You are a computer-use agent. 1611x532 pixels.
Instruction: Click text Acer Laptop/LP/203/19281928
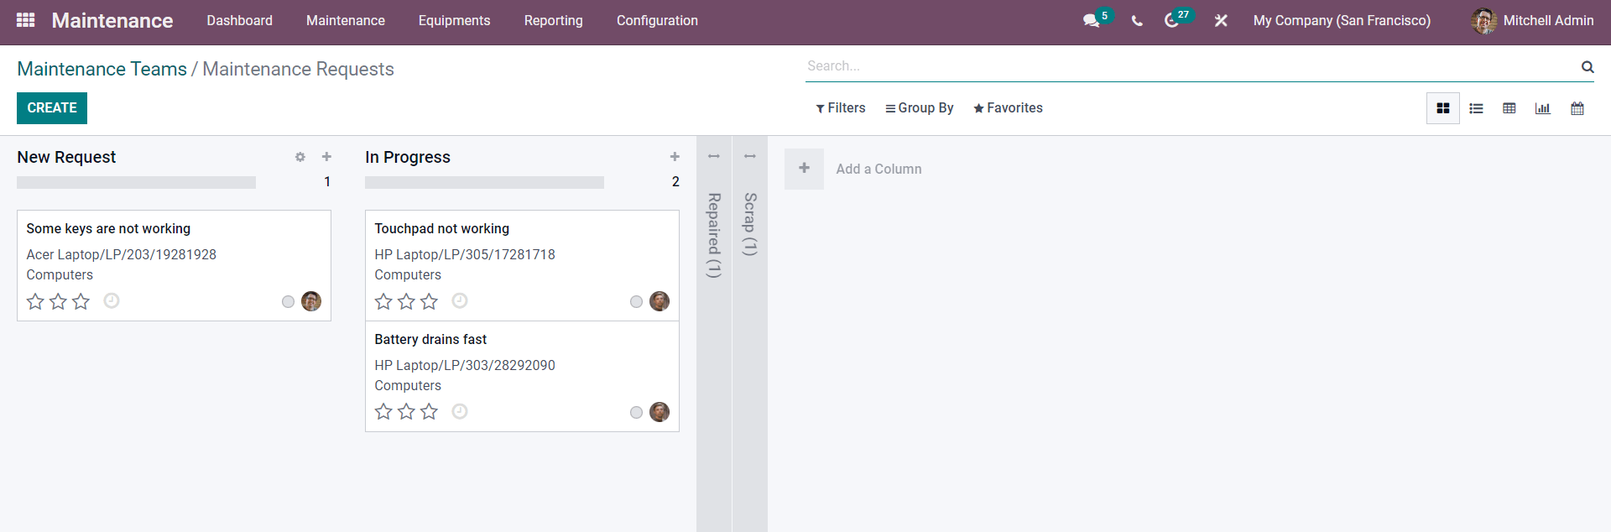click(121, 254)
